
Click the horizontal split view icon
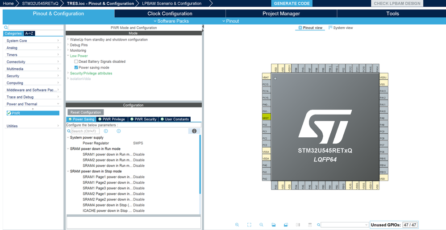(310, 225)
